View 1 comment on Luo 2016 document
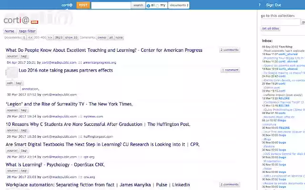Screen dimensions: 305x190 (x=230, y=70)
